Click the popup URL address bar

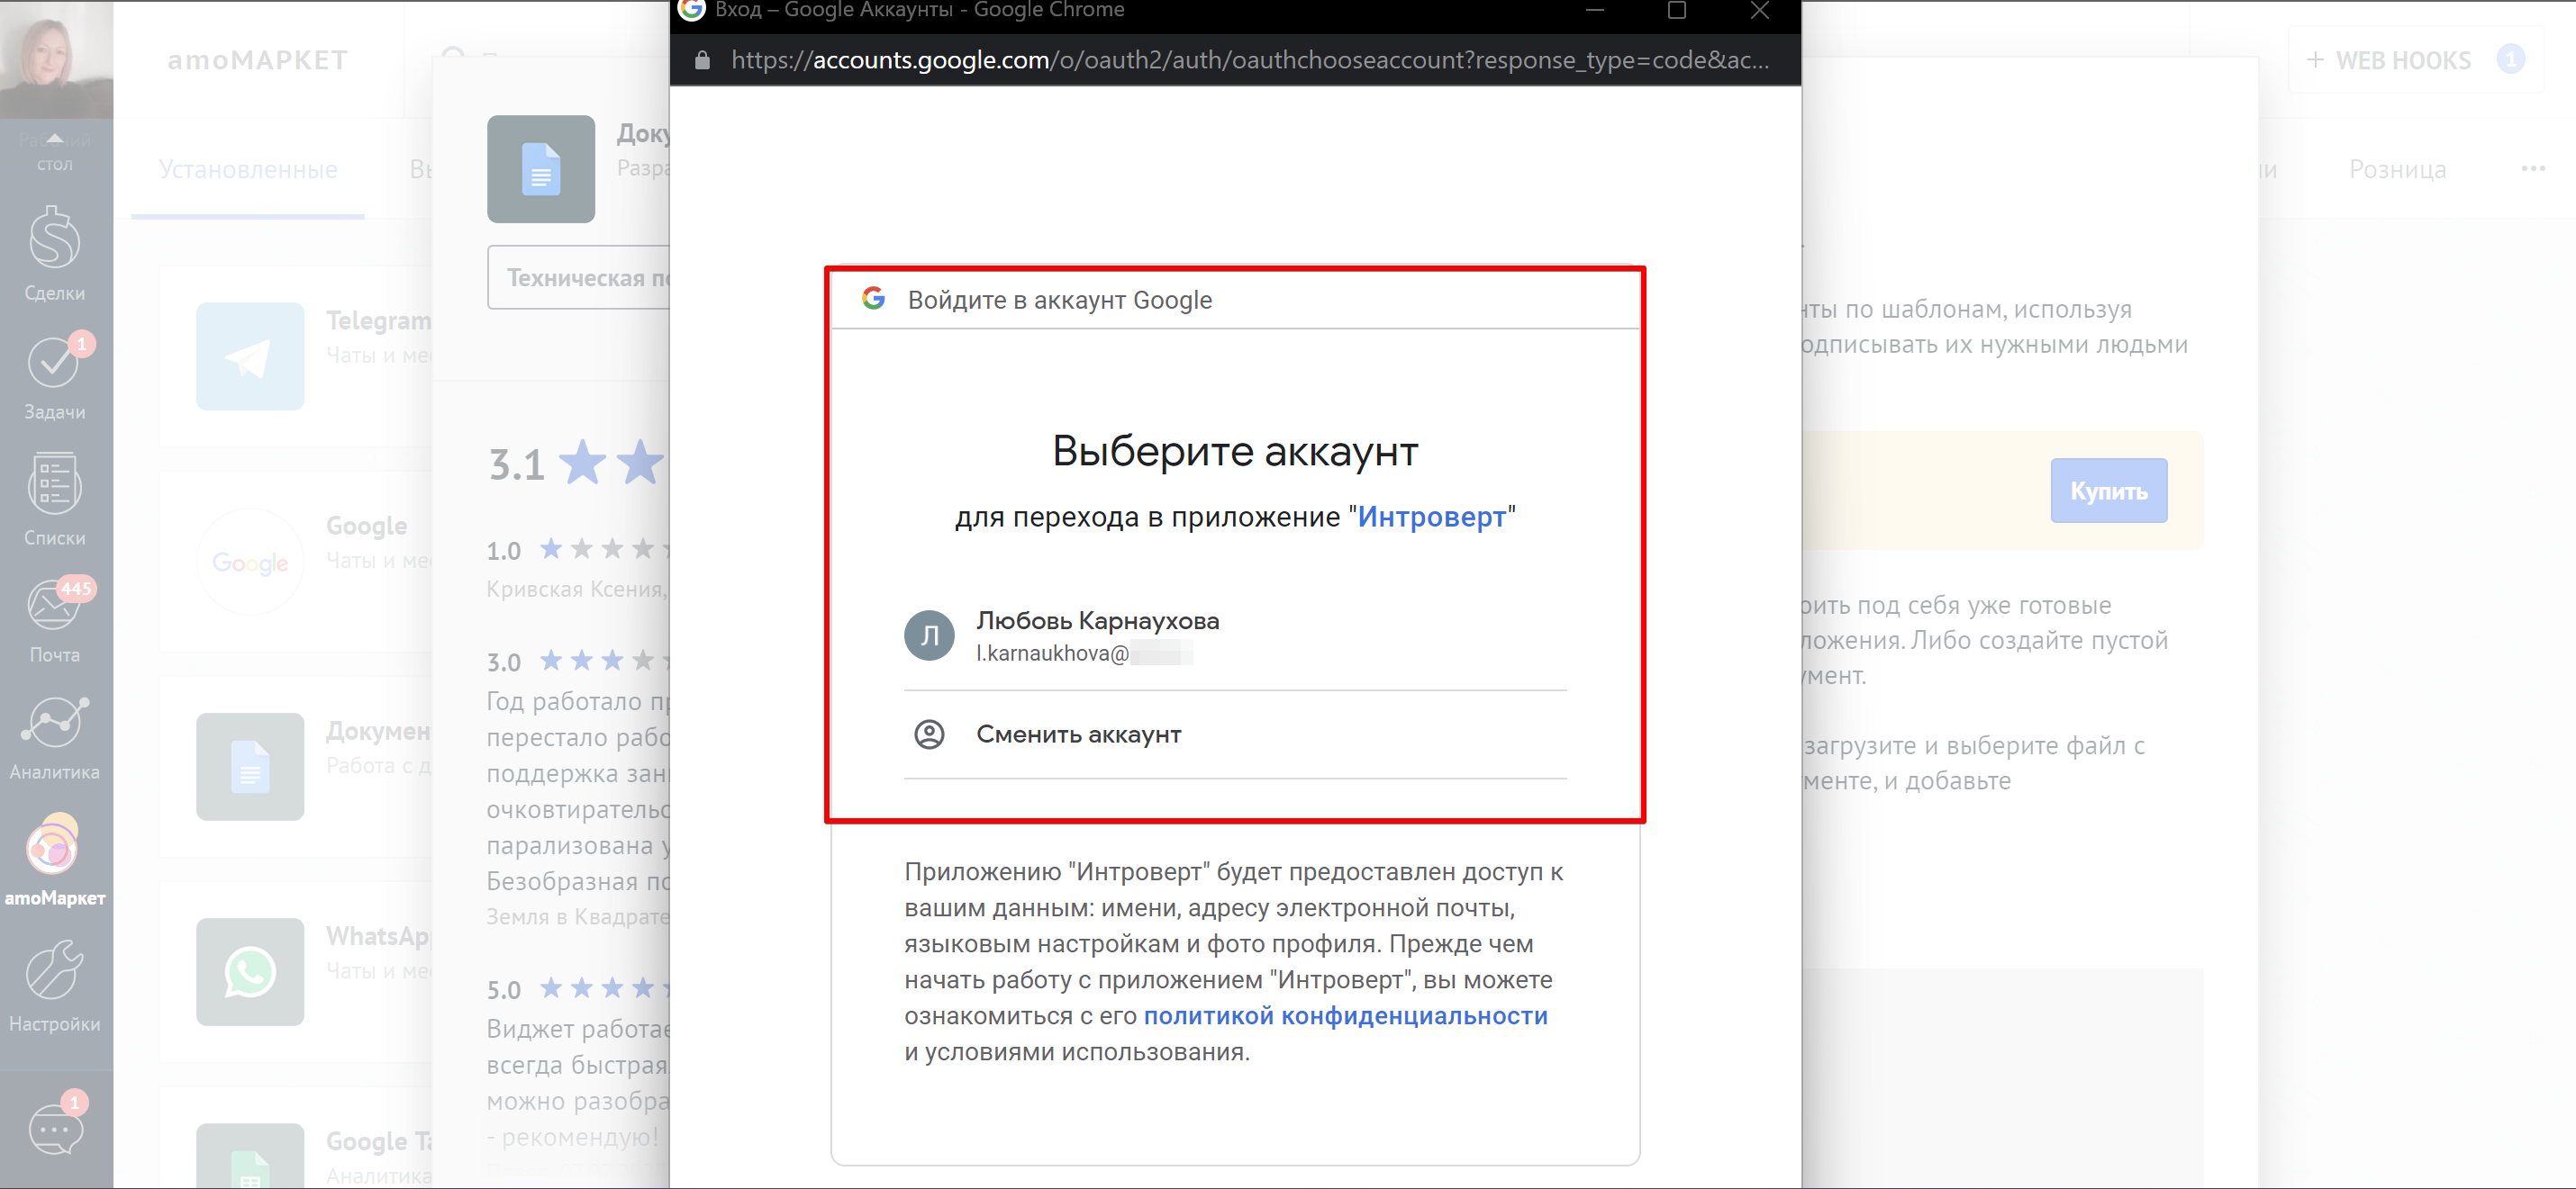(x=1250, y=60)
